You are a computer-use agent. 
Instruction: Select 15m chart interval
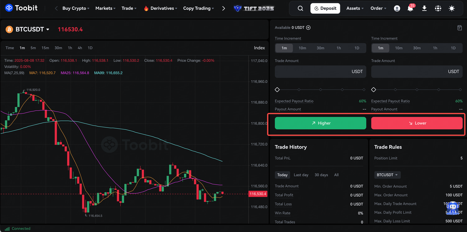(x=45, y=48)
